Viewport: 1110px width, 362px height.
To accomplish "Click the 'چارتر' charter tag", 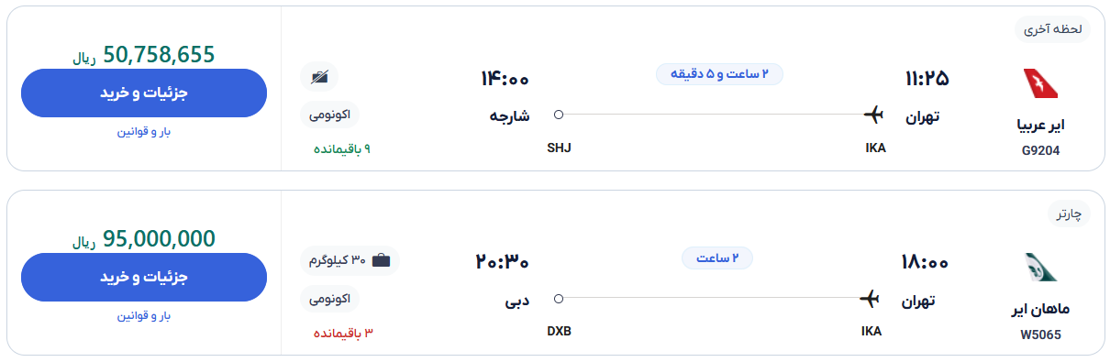I will [1070, 214].
